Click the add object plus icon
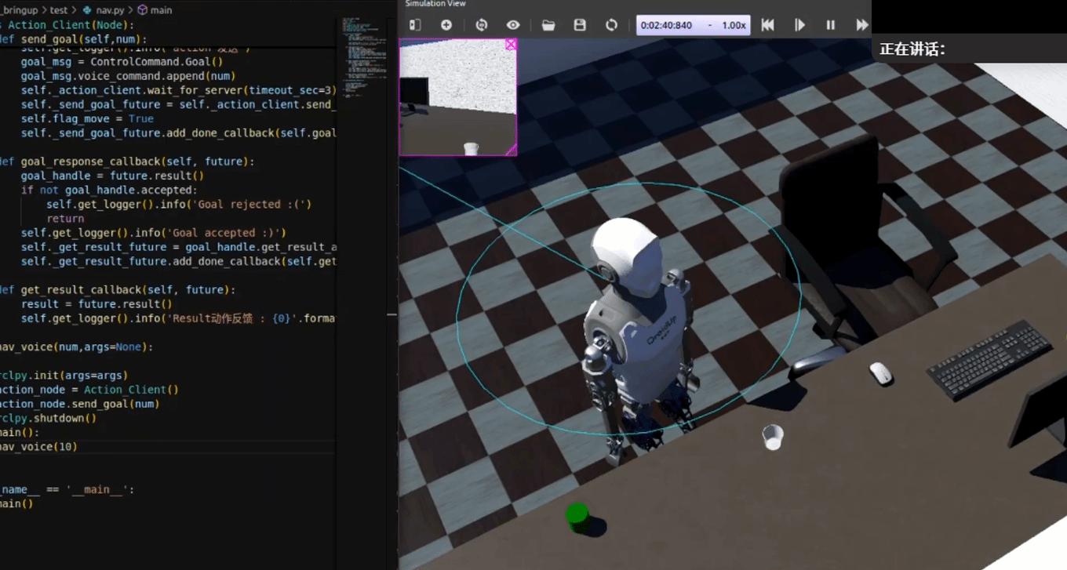1067x570 pixels. click(x=446, y=25)
